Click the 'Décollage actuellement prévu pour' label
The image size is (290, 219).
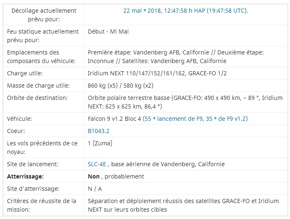coord(42,15)
